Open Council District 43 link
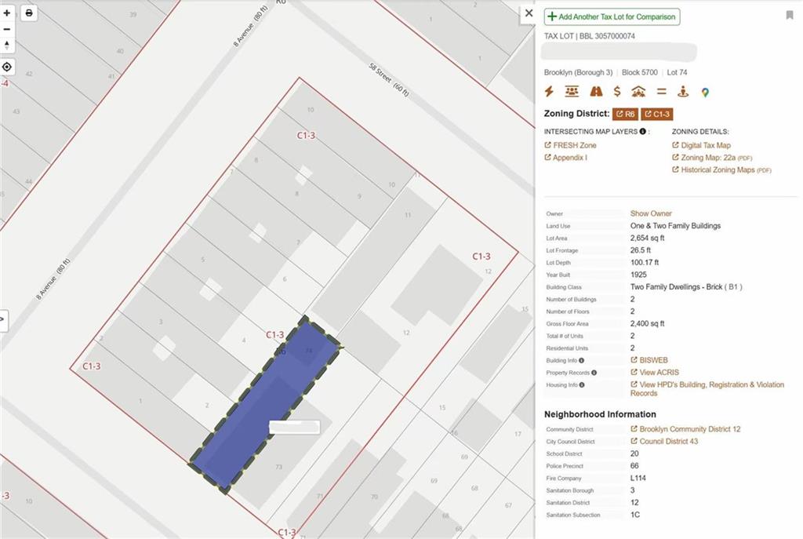803x539 pixels. pyautogui.click(x=663, y=442)
